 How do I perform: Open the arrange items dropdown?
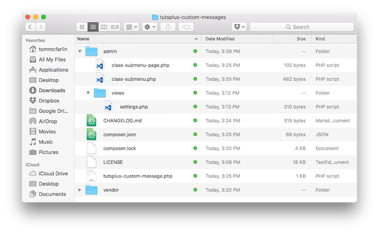(x=132, y=27)
